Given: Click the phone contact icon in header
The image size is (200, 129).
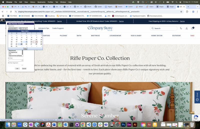Looking at the screenshot, I should click(x=181, y=28).
